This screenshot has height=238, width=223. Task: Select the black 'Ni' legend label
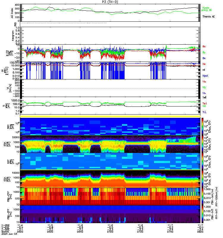[204, 70]
